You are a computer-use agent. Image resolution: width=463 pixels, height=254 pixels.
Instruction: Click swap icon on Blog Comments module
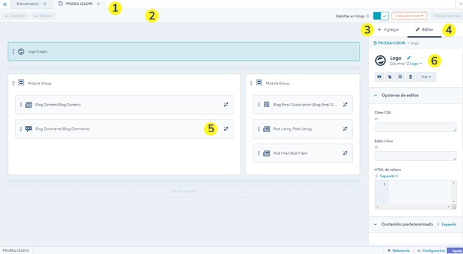point(226,129)
